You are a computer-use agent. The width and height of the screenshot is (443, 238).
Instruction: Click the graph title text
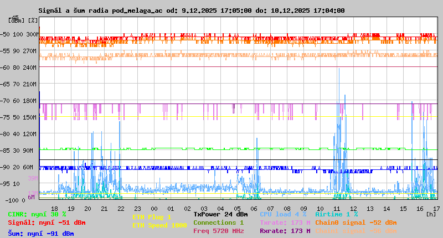coord(191,11)
